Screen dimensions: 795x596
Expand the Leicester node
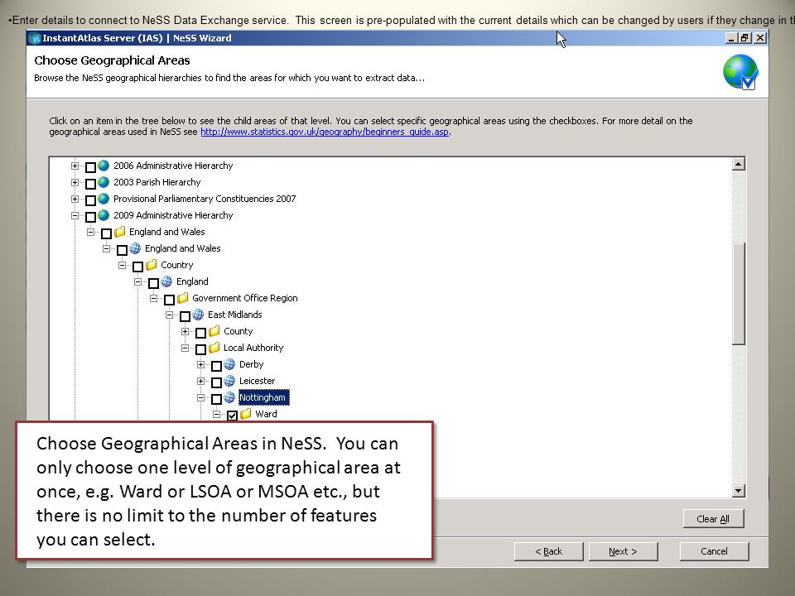pos(200,381)
